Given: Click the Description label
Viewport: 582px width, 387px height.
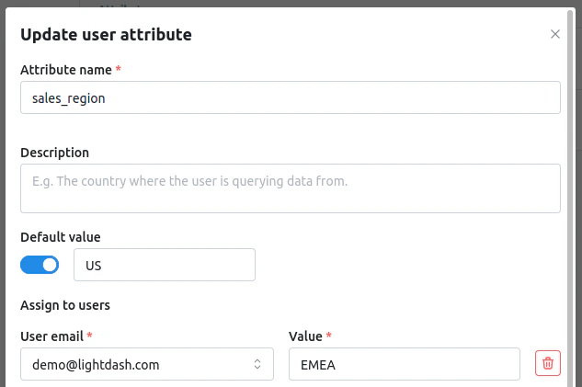Looking at the screenshot, I should click(x=54, y=153).
